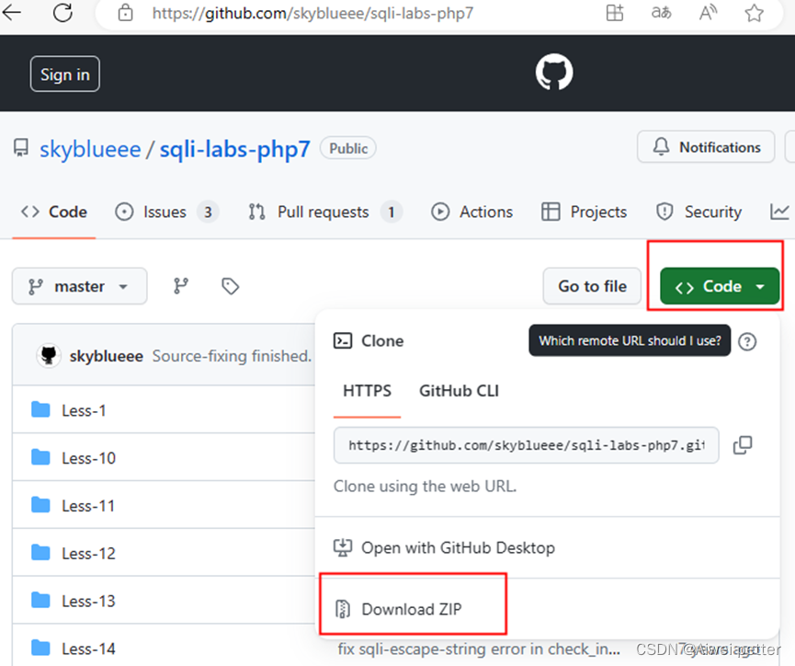Click the folder icon next to Less-14

[40, 648]
